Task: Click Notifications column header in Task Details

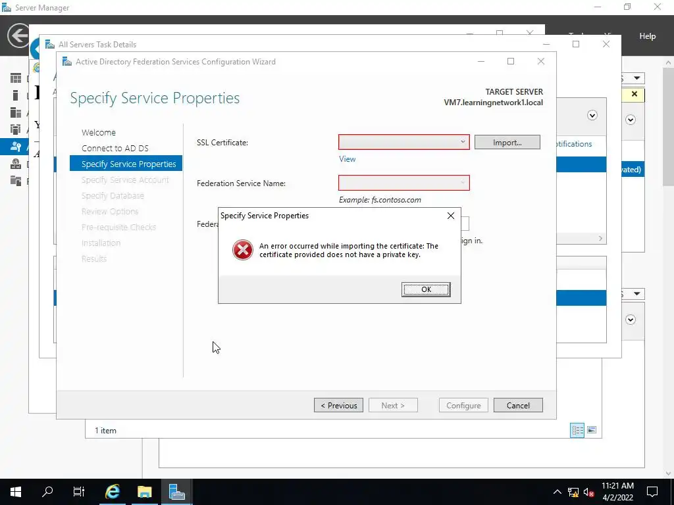Action: click(x=574, y=144)
